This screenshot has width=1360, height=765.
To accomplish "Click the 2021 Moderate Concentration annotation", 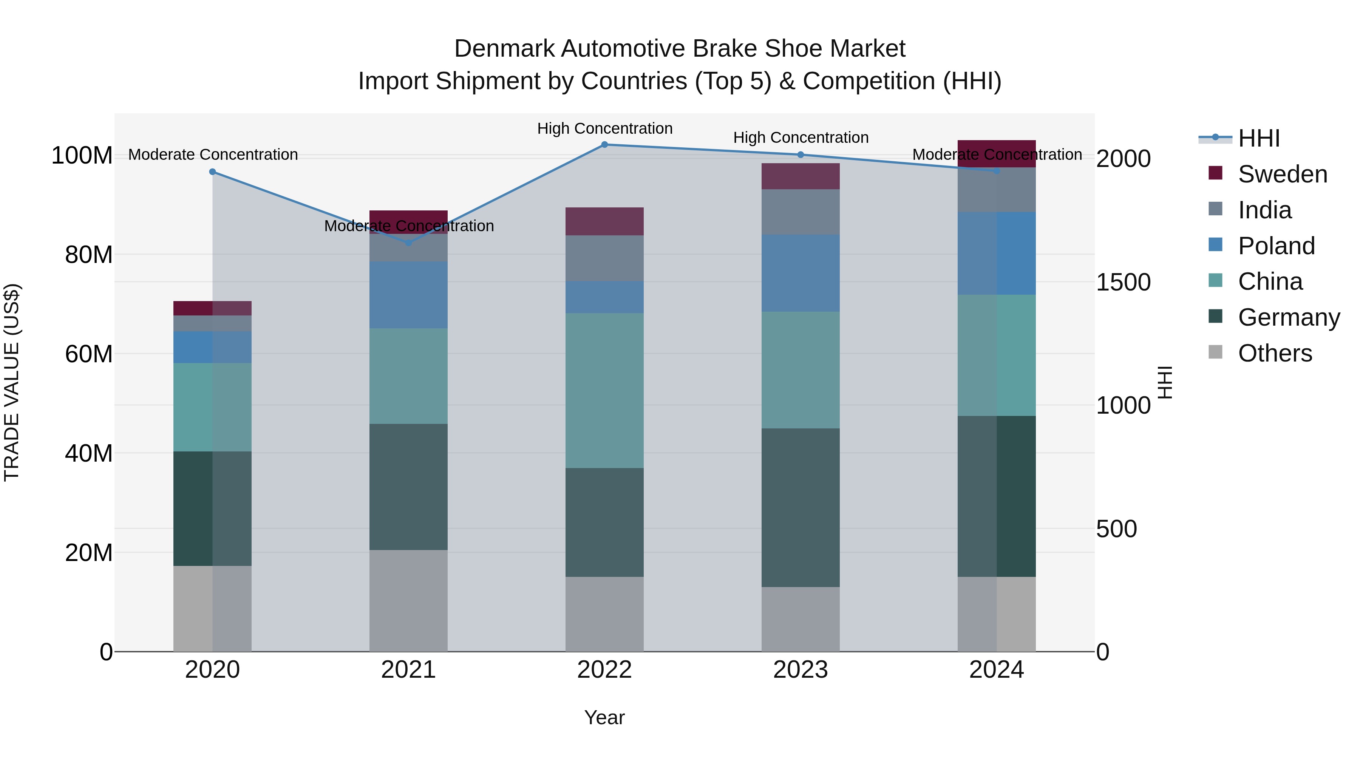I will click(x=409, y=226).
